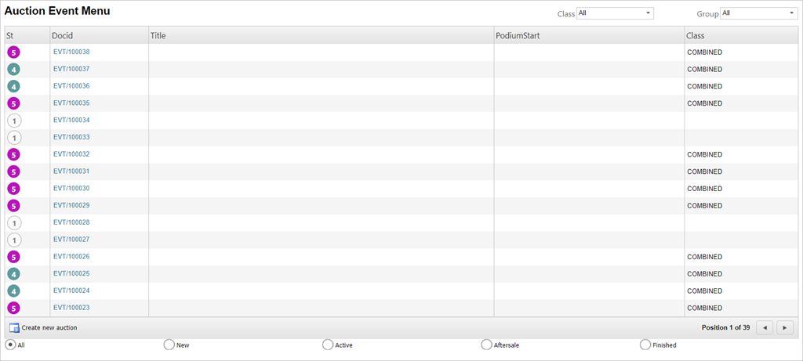Click status 4 icon for EVT/100037

click(x=13, y=70)
